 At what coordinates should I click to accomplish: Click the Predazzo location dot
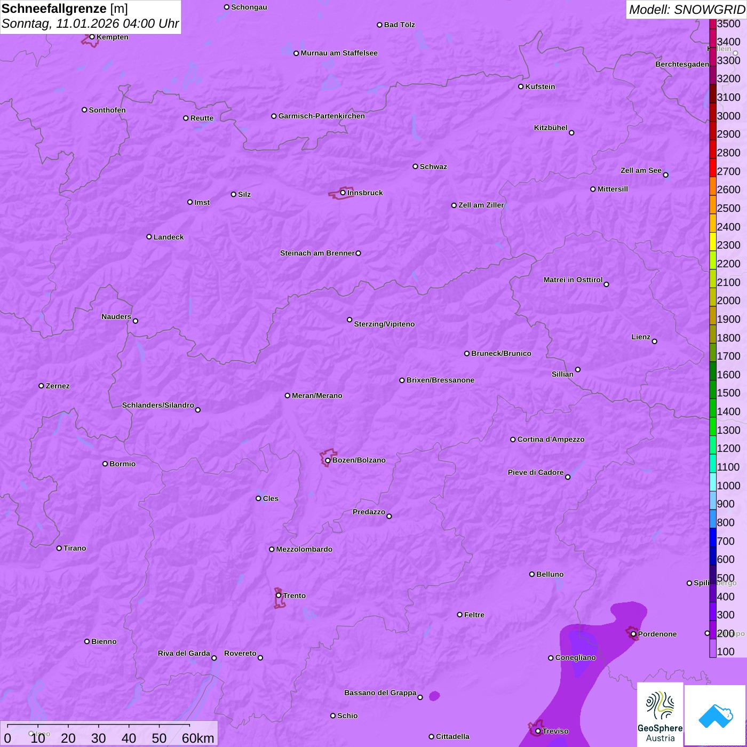(x=389, y=516)
